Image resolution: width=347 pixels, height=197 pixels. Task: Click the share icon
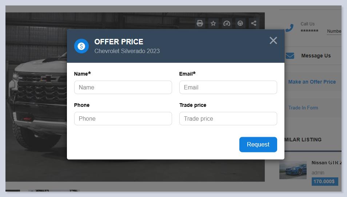(254, 23)
